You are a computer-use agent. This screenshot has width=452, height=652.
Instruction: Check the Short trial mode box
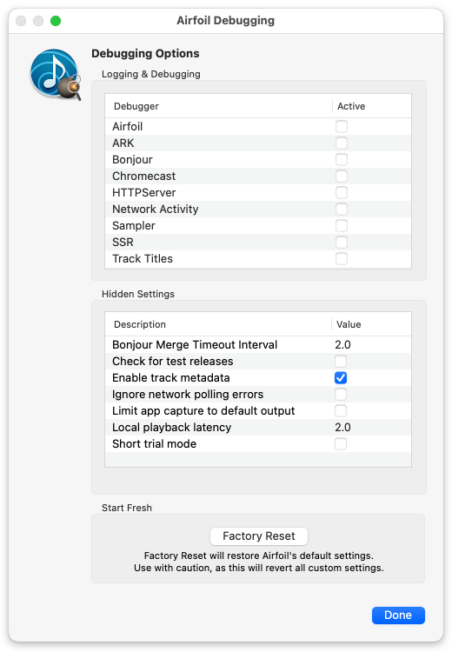pyautogui.click(x=341, y=444)
